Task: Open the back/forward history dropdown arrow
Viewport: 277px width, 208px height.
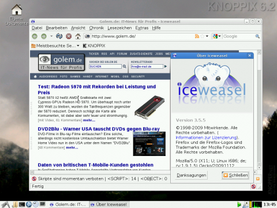Action: (x=51, y=36)
